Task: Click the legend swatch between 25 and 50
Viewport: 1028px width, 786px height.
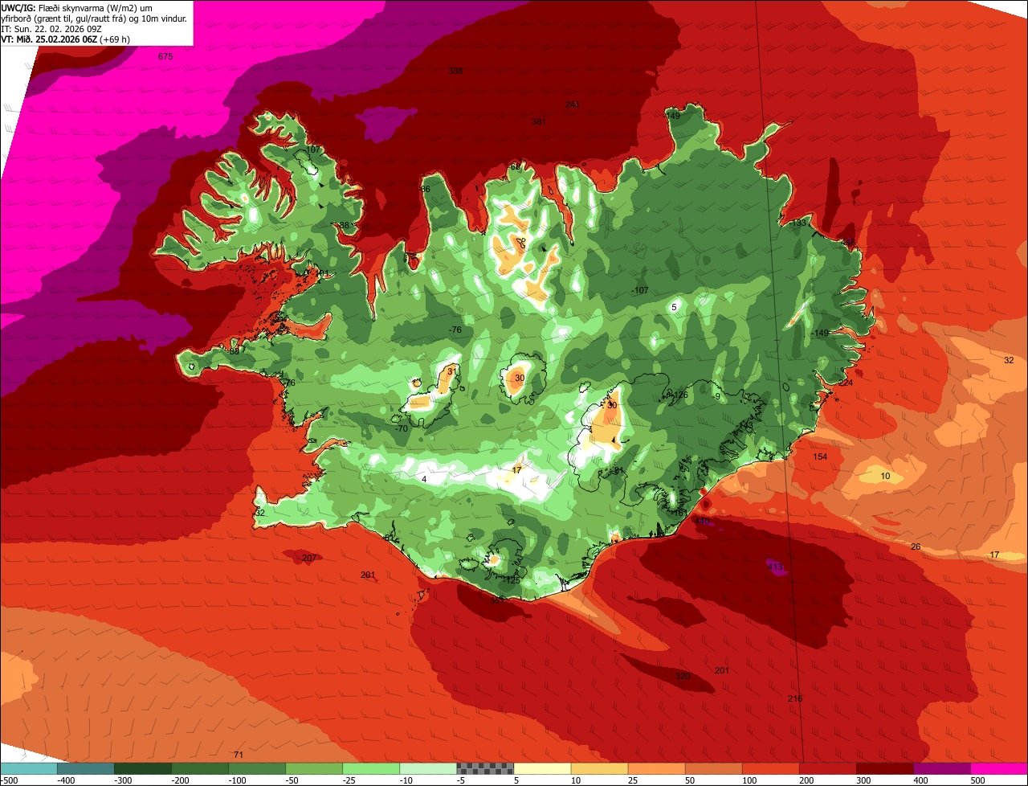Action: point(656,768)
